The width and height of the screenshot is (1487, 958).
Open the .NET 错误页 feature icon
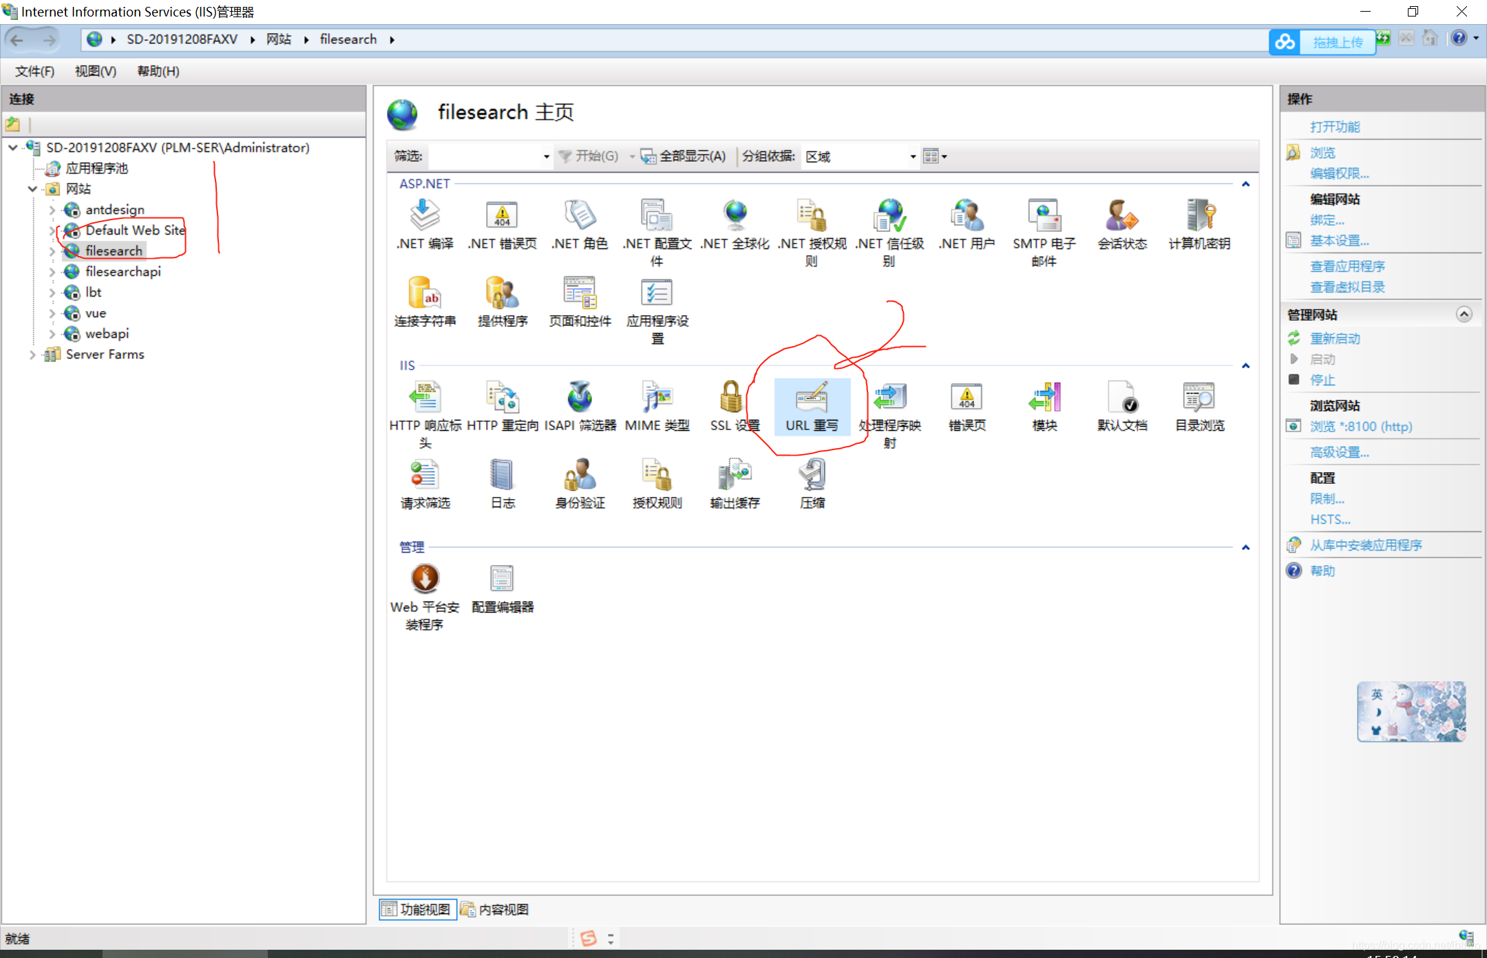point(503,224)
